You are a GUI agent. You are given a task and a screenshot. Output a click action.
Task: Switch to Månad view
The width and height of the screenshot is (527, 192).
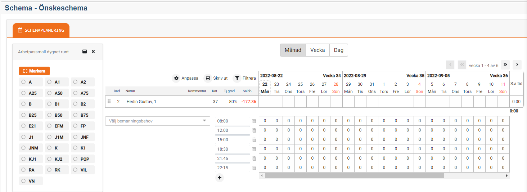click(293, 50)
